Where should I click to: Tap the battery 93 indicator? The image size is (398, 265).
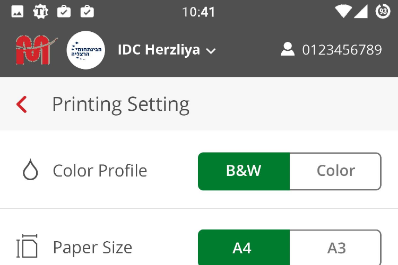point(383,12)
